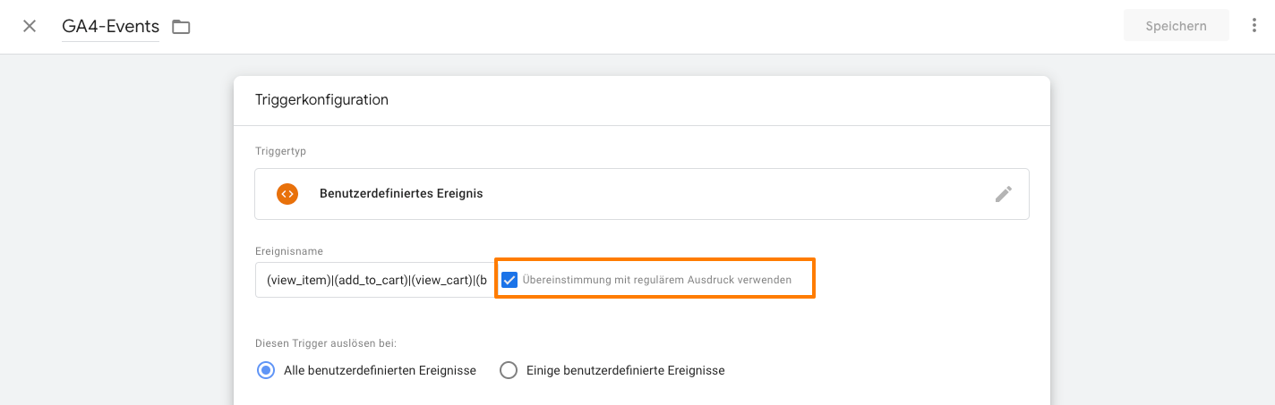Open the three-dot more options menu
1275x405 pixels.
pyautogui.click(x=1254, y=26)
